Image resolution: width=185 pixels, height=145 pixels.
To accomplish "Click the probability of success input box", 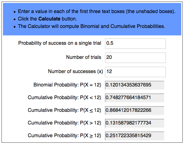I will [x=135, y=44].
